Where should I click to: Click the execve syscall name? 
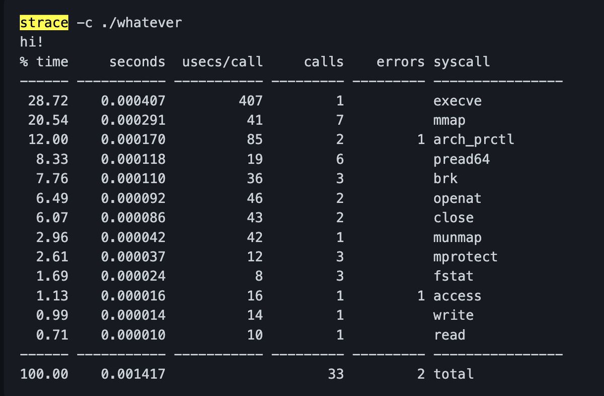coord(458,101)
